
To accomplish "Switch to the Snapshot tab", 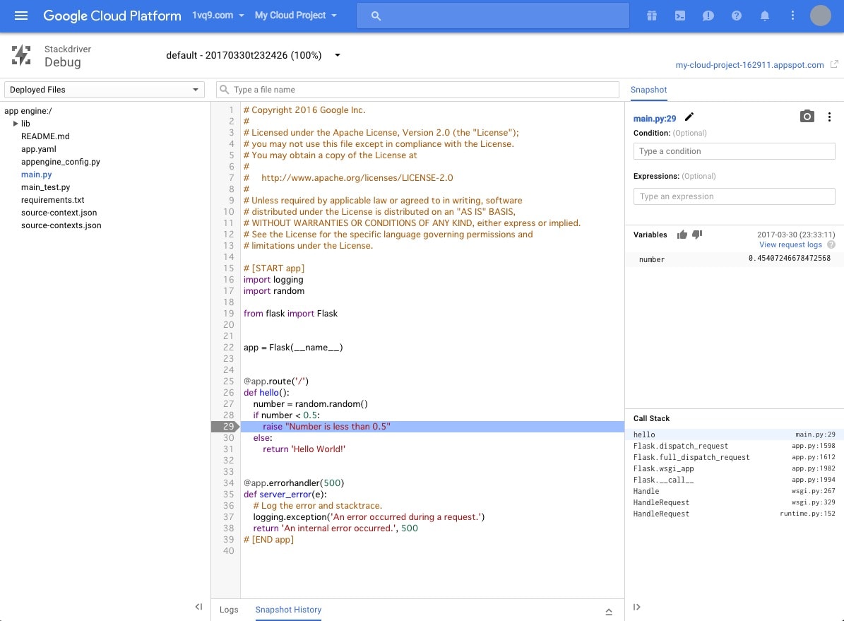I will 648,90.
